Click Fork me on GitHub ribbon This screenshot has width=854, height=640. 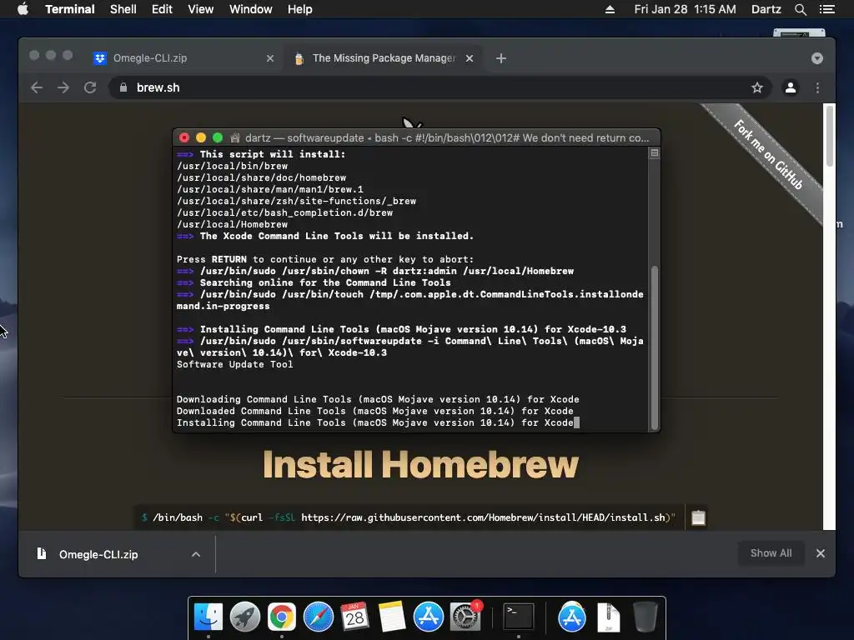tap(768, 154)
